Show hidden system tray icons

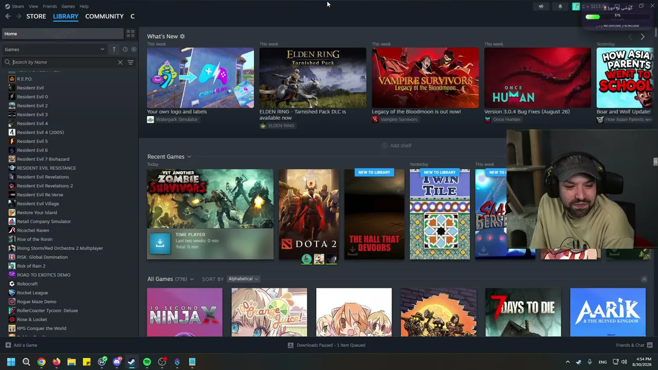568,362
